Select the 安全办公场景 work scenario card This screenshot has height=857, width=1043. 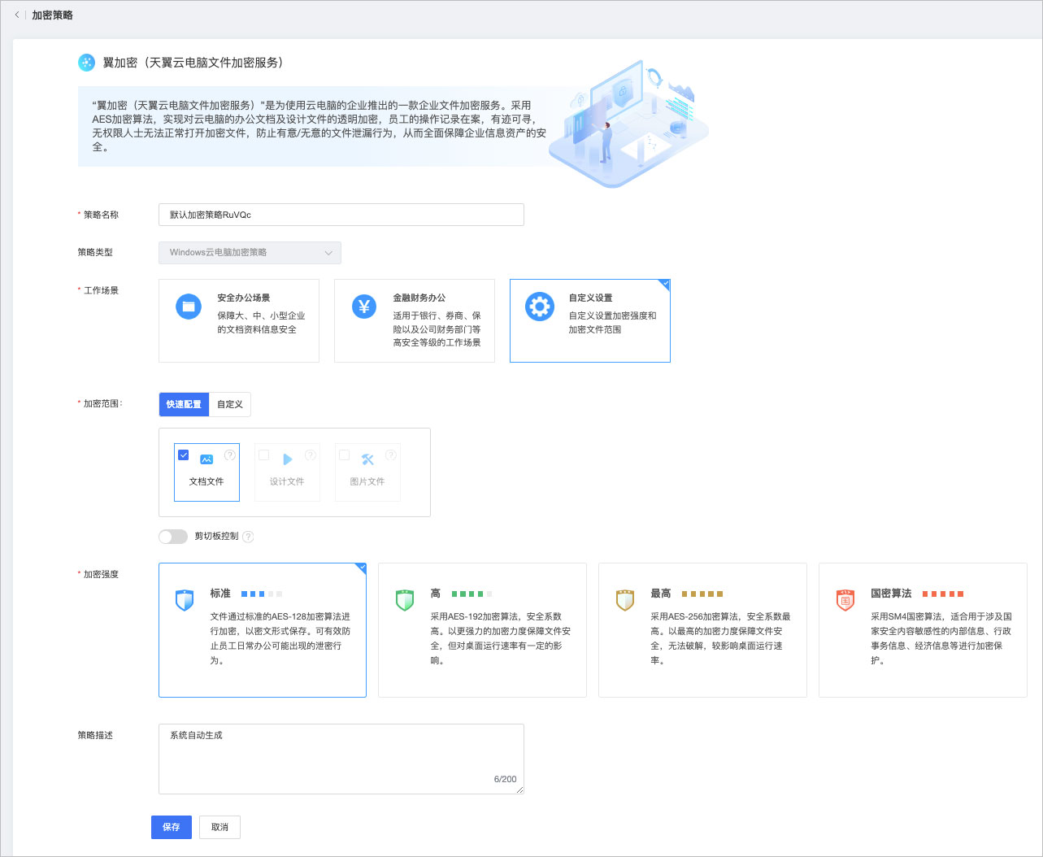coord(239,320)
